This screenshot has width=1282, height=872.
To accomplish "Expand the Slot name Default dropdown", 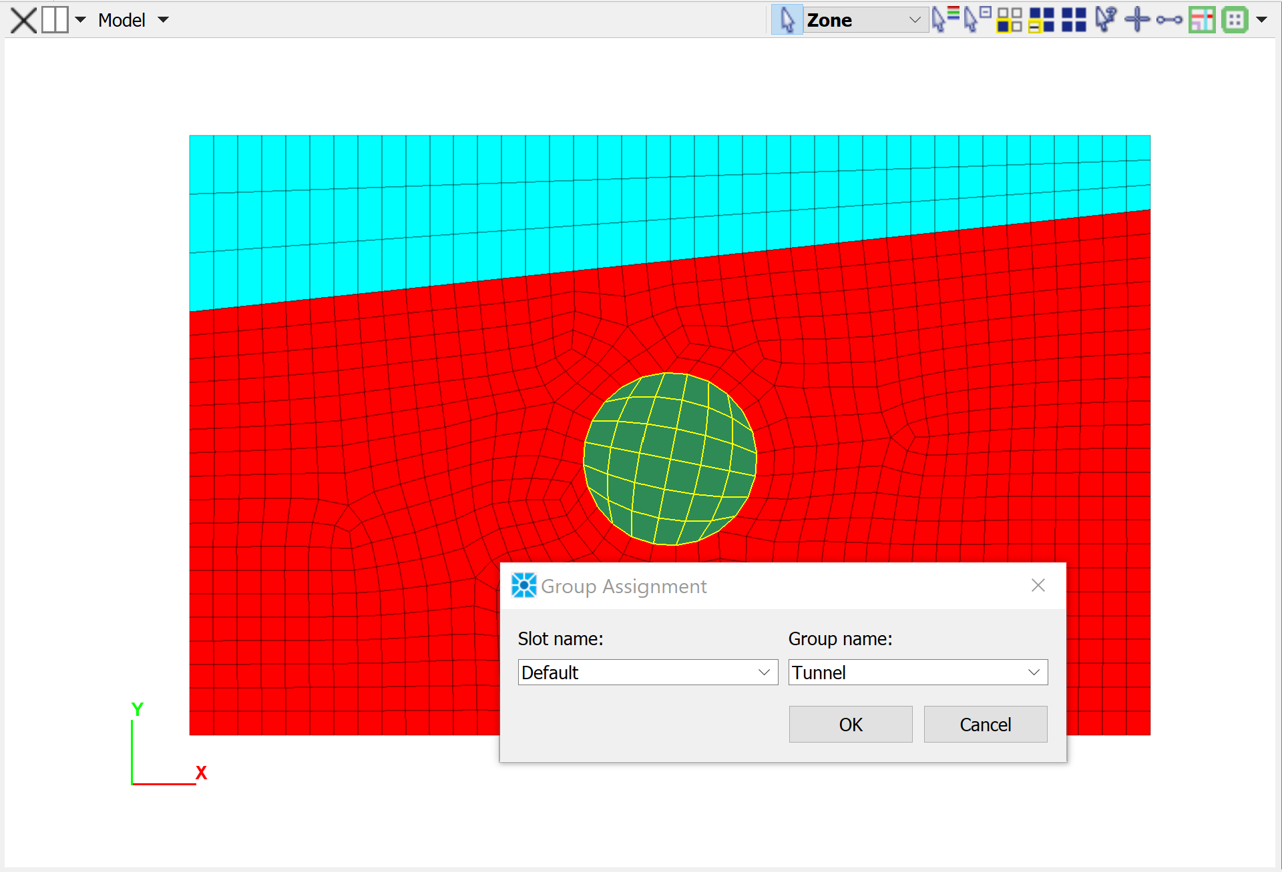I will click(x=764, y=673).
